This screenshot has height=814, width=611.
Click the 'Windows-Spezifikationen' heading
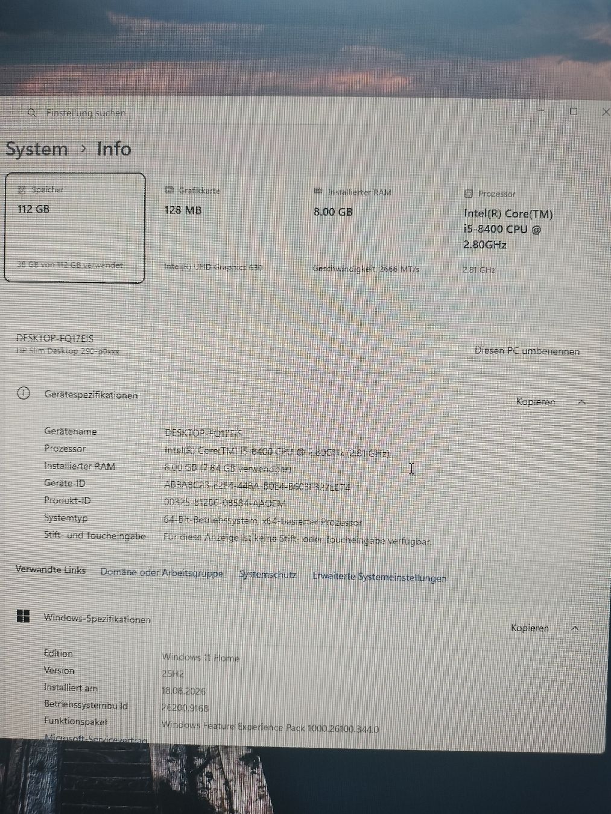pyautogui.click(x=97, y=619)
